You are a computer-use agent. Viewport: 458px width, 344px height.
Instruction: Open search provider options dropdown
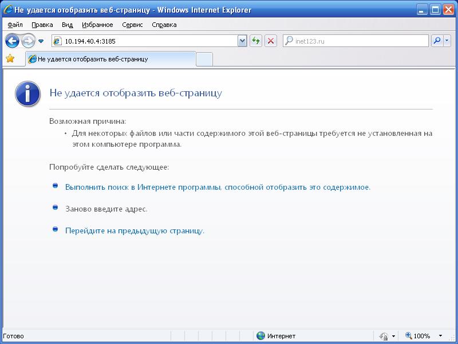pyautogui.click(x=447, y=41)
